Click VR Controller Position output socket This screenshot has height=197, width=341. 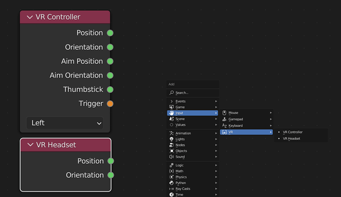pos(110,33)
